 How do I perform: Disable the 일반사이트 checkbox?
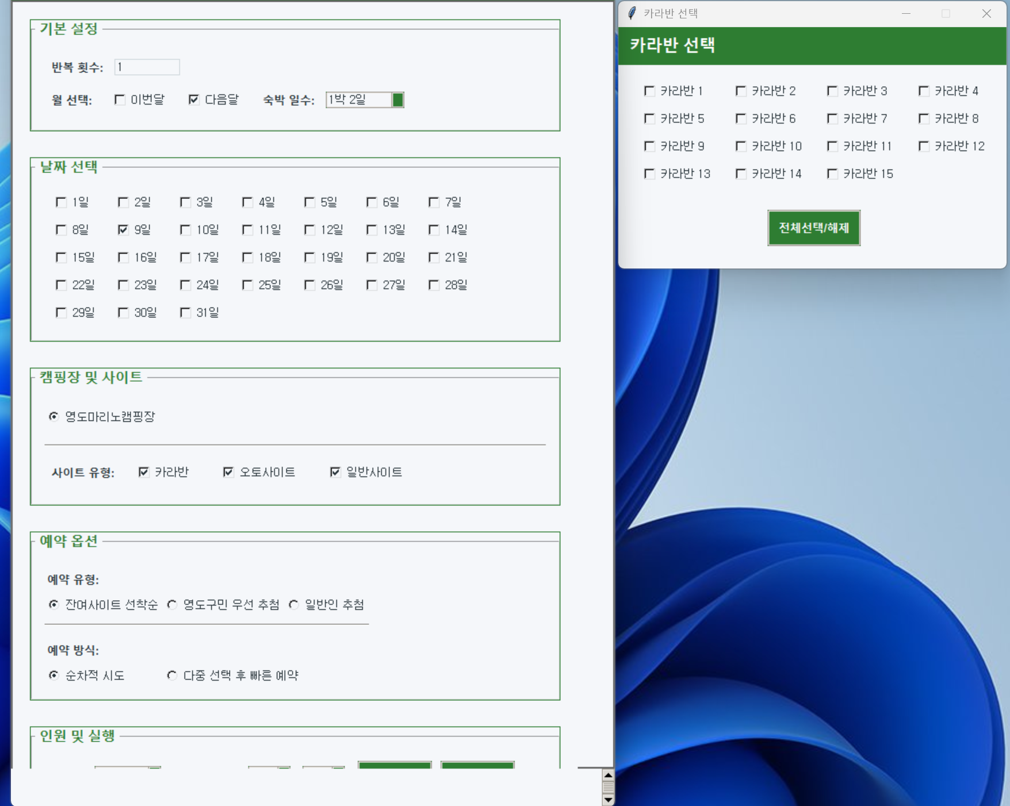tap(335, 472)
